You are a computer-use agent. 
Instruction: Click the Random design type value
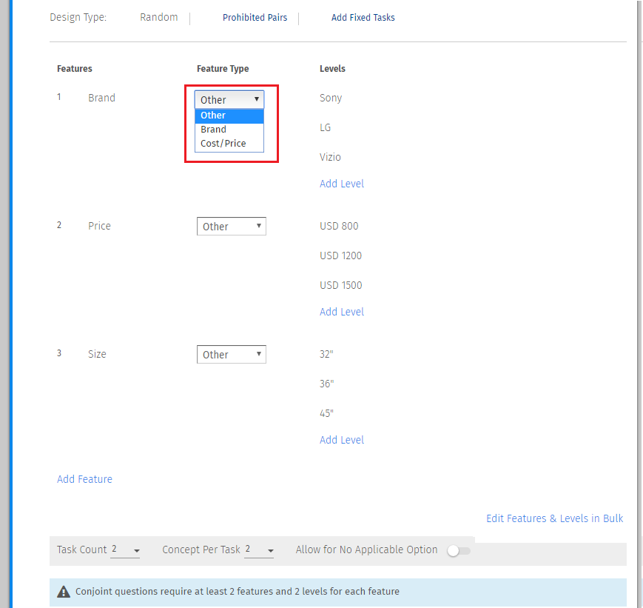click(x=159, y=17)
